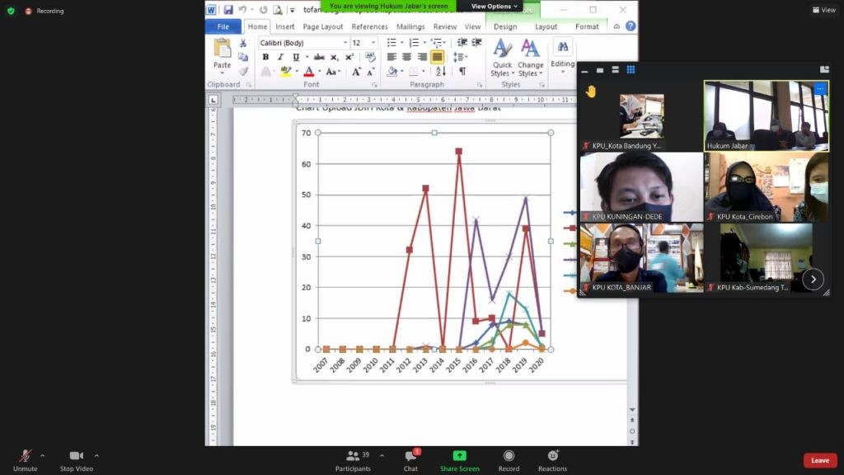Open the Chat panel with unread message
This screenshot has height=475, width=844.
pyautogui.click(x=410, y=458)
